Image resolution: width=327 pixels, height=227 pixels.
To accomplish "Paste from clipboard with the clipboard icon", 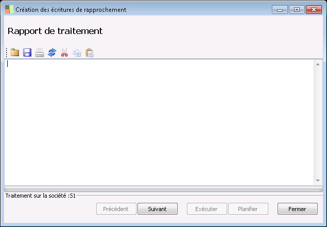I will pos(89,53).
